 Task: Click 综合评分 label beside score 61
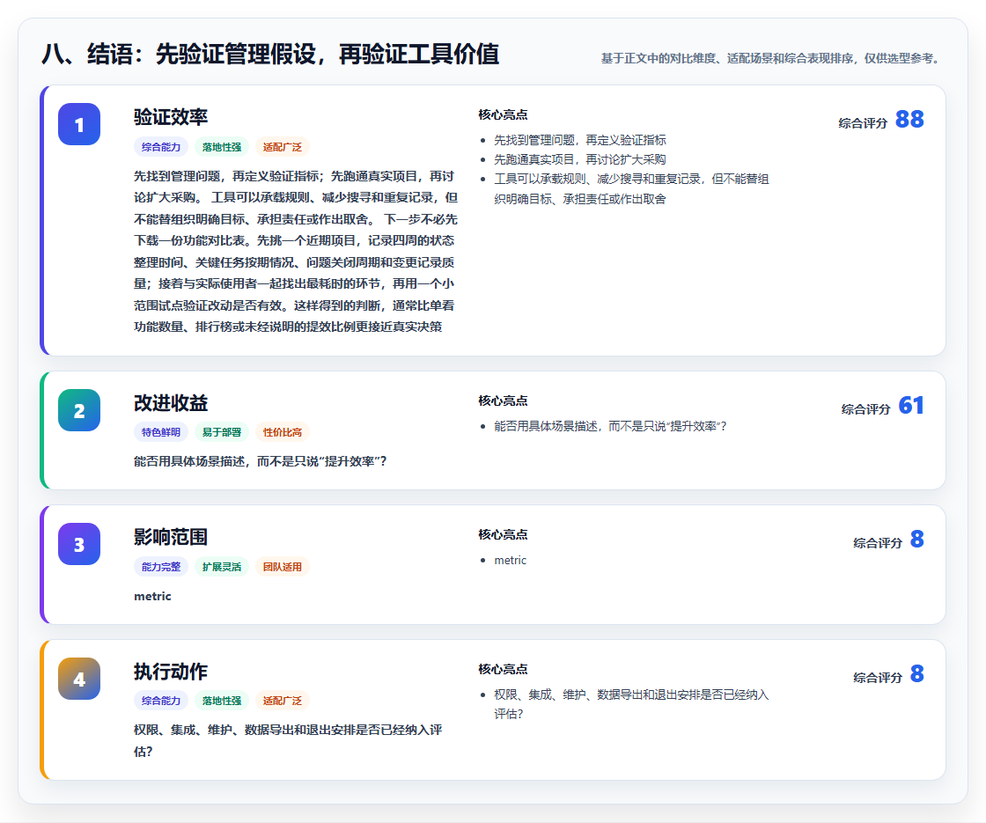pos(866,409)
